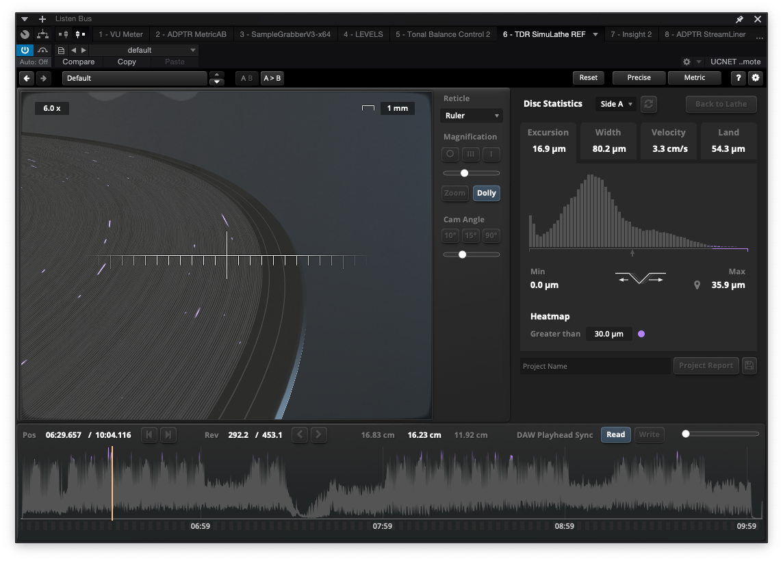The width and height of the screenshot is (783, 561).
Task: Click Copy button
Action: click(x=127, y=62)
